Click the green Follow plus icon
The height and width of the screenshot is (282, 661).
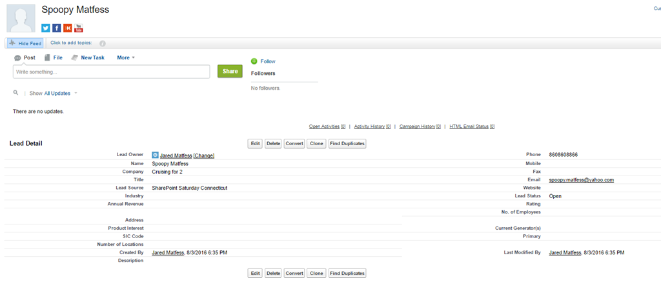[254, 61]
